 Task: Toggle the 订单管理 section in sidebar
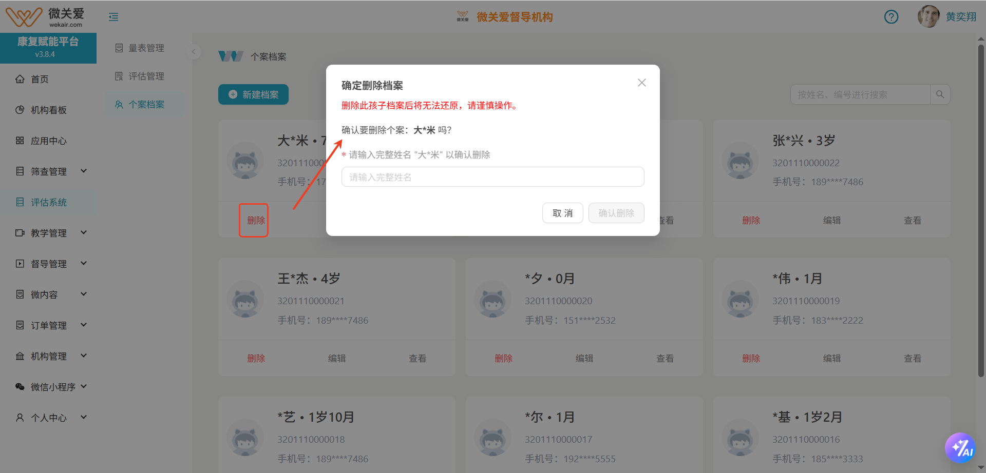83,324
